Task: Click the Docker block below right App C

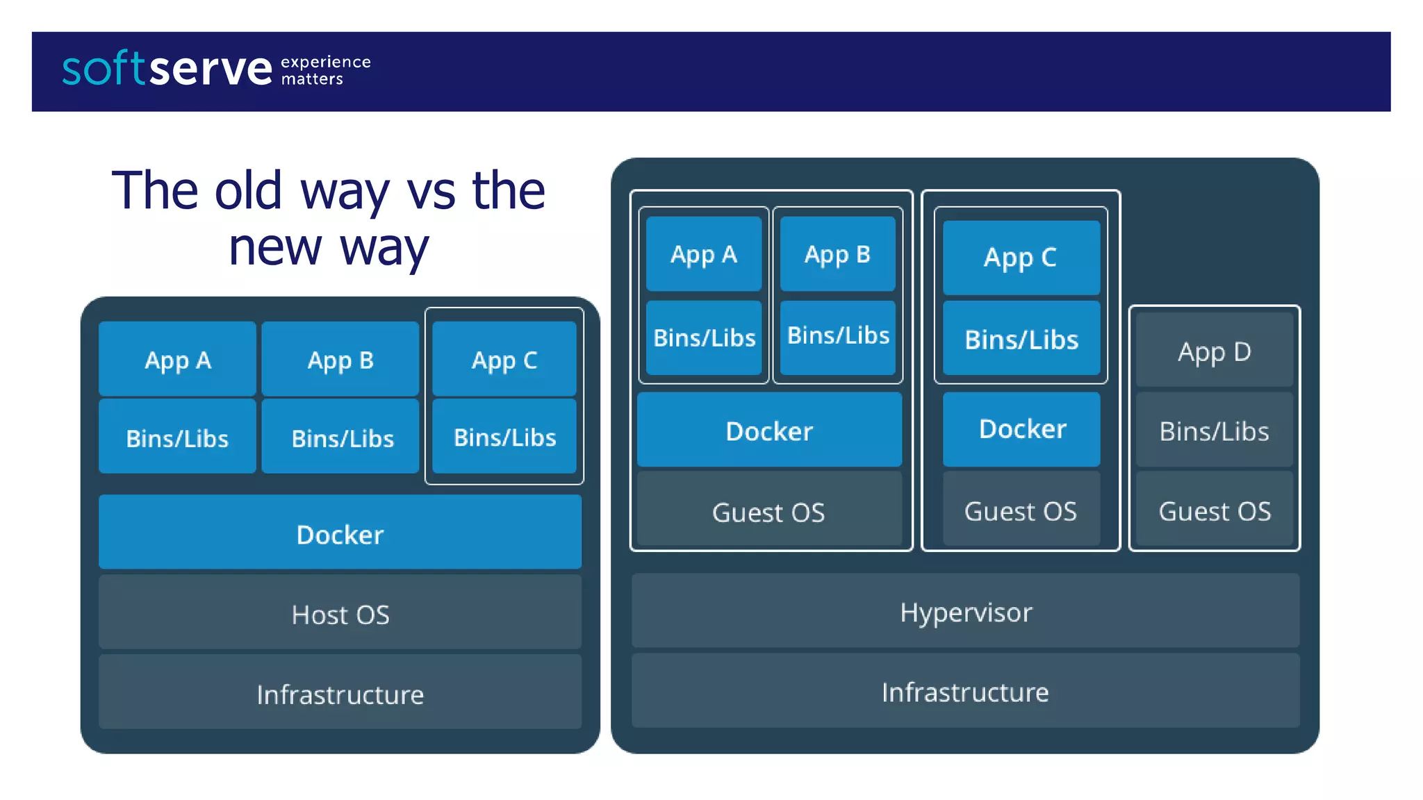Action: click(x=1021, y=428)
